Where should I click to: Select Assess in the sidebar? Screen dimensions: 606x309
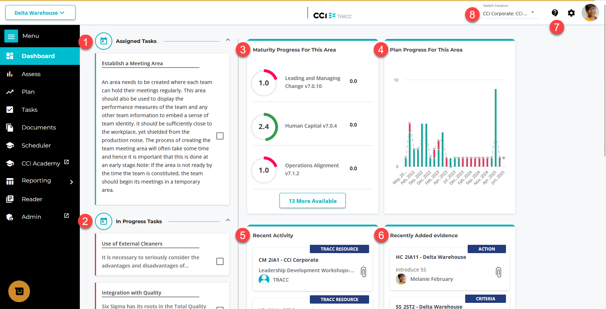click(x=40, y=74)
